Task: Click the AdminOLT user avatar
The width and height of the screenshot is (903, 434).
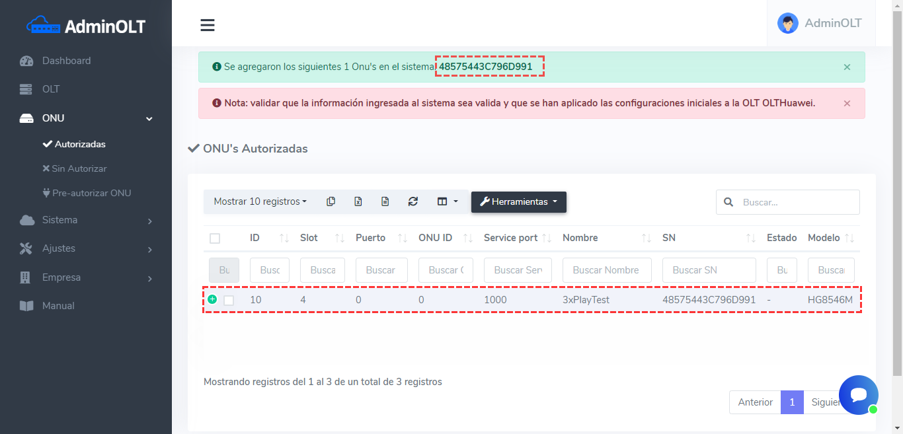Action: coord(787,23)
